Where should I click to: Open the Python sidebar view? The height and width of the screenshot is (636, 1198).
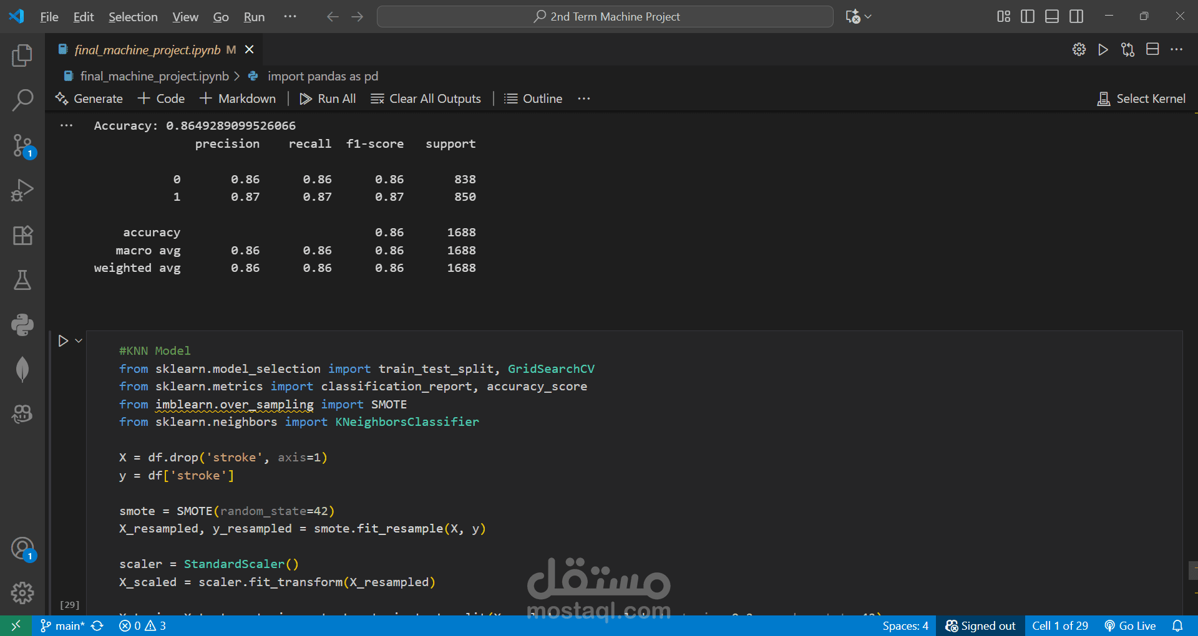(x=22, y=325)
